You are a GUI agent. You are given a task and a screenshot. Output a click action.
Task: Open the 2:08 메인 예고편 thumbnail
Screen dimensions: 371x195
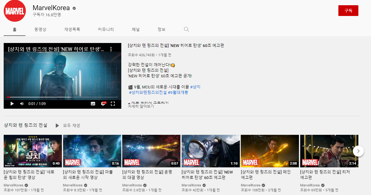pyautogui.click(x=270, y=151)
